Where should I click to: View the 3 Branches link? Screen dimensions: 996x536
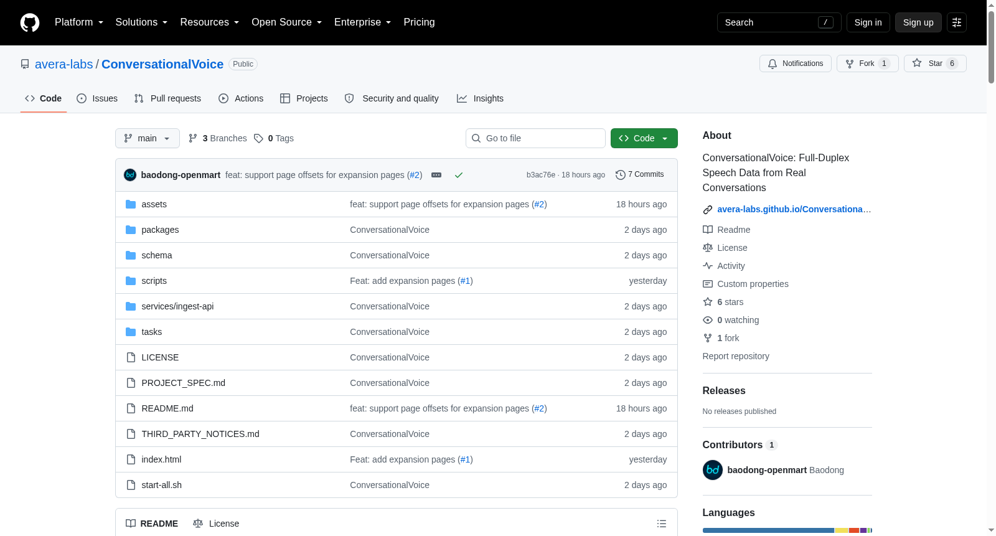pyautogui.click(x=218, y=138)
